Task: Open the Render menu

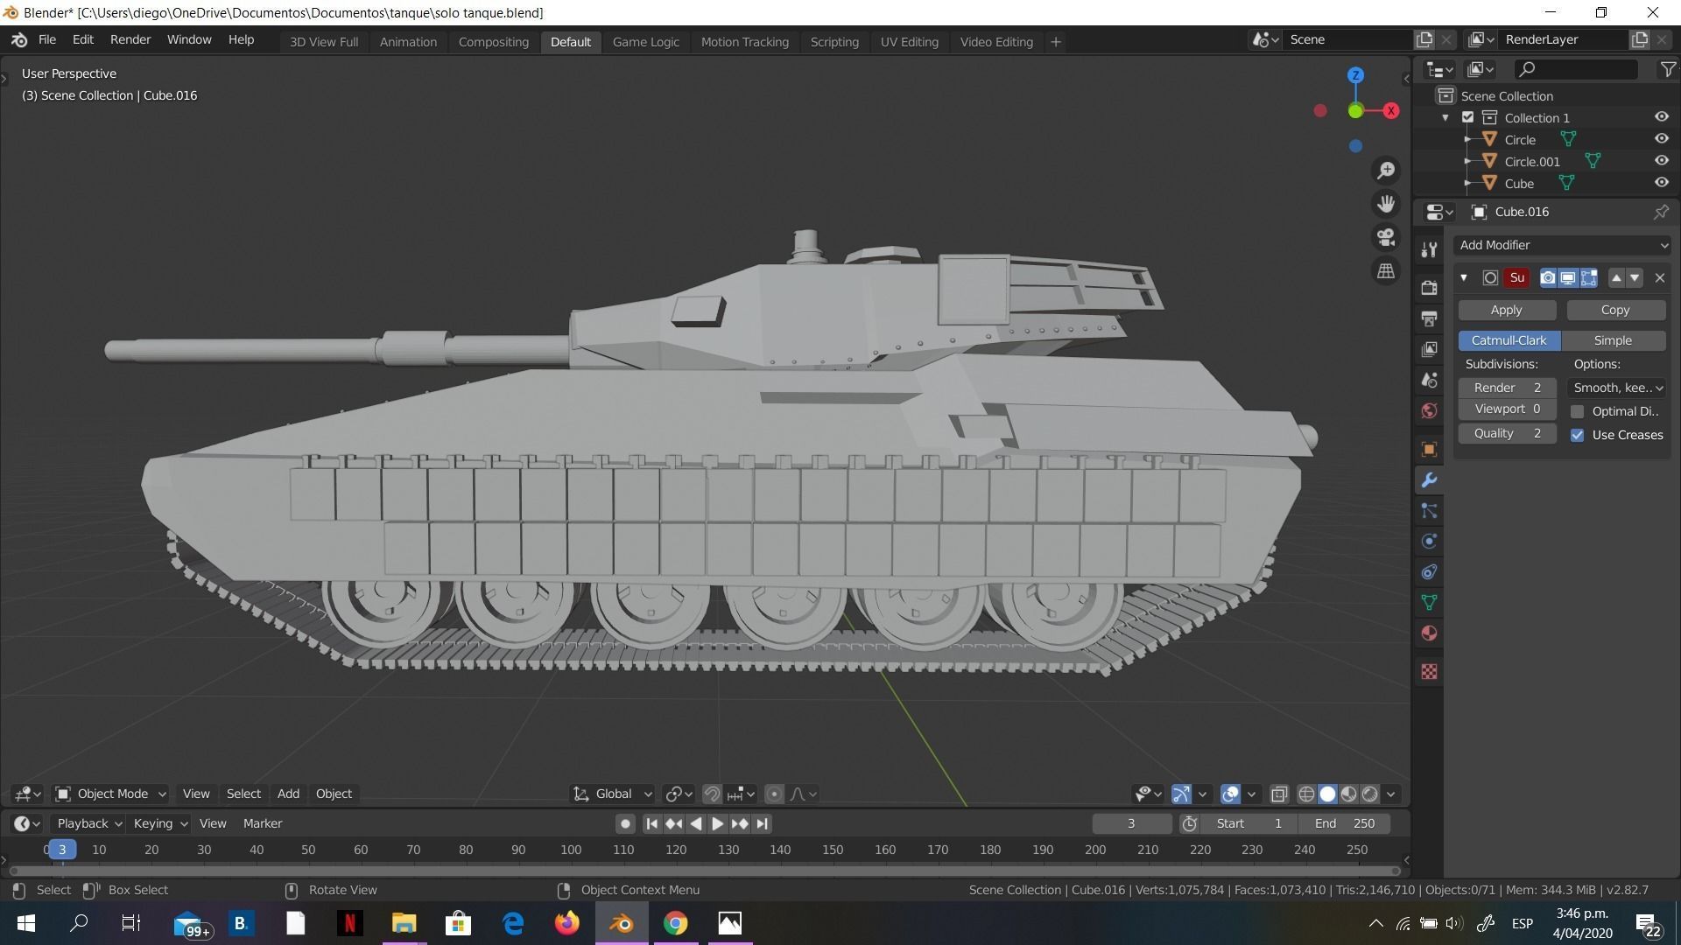Action: (x=130, y=39)
